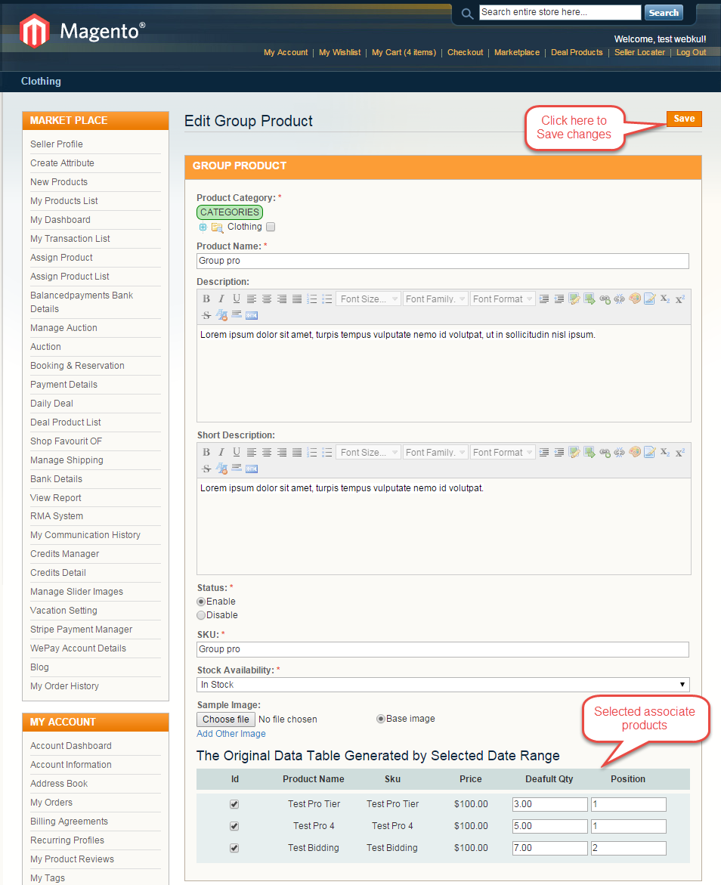Open Manage Auction sidebar item

[x=63, y=328]
